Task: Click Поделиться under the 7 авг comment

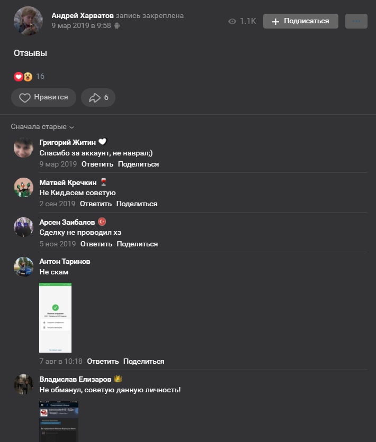Action: [x=144, y=362]
